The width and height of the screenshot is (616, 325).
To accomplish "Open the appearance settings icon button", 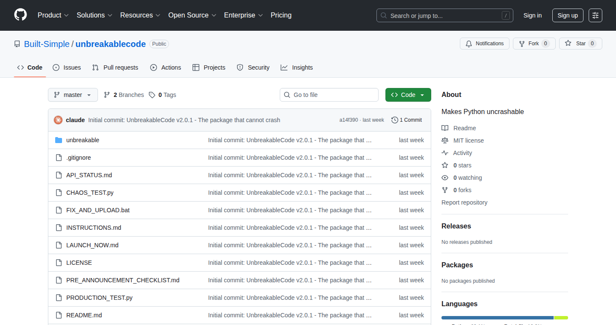I will click(x=595, y=15).
